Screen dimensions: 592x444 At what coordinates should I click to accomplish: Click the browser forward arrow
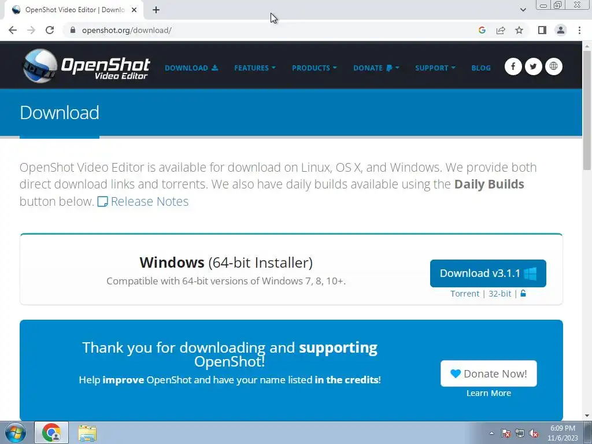31,30
